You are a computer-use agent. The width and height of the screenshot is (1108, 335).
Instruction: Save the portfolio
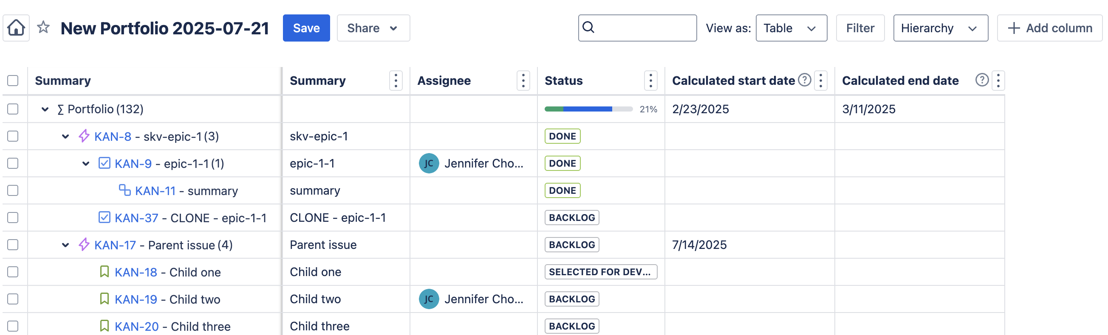click(306, 28)
